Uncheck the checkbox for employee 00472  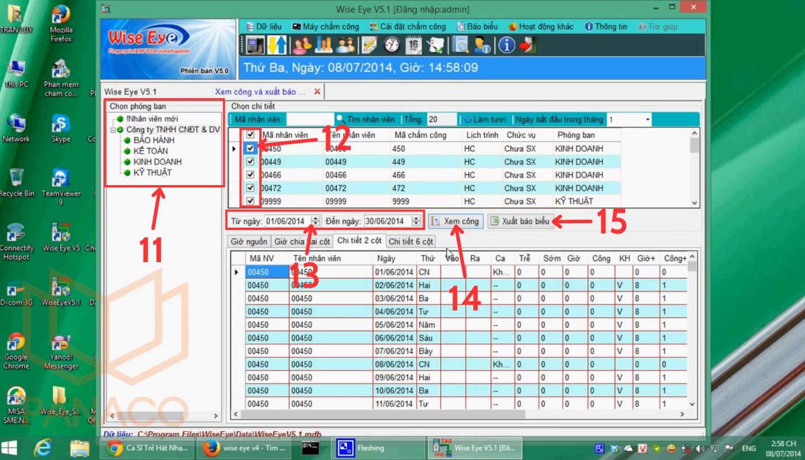click(x=250, y=188)
